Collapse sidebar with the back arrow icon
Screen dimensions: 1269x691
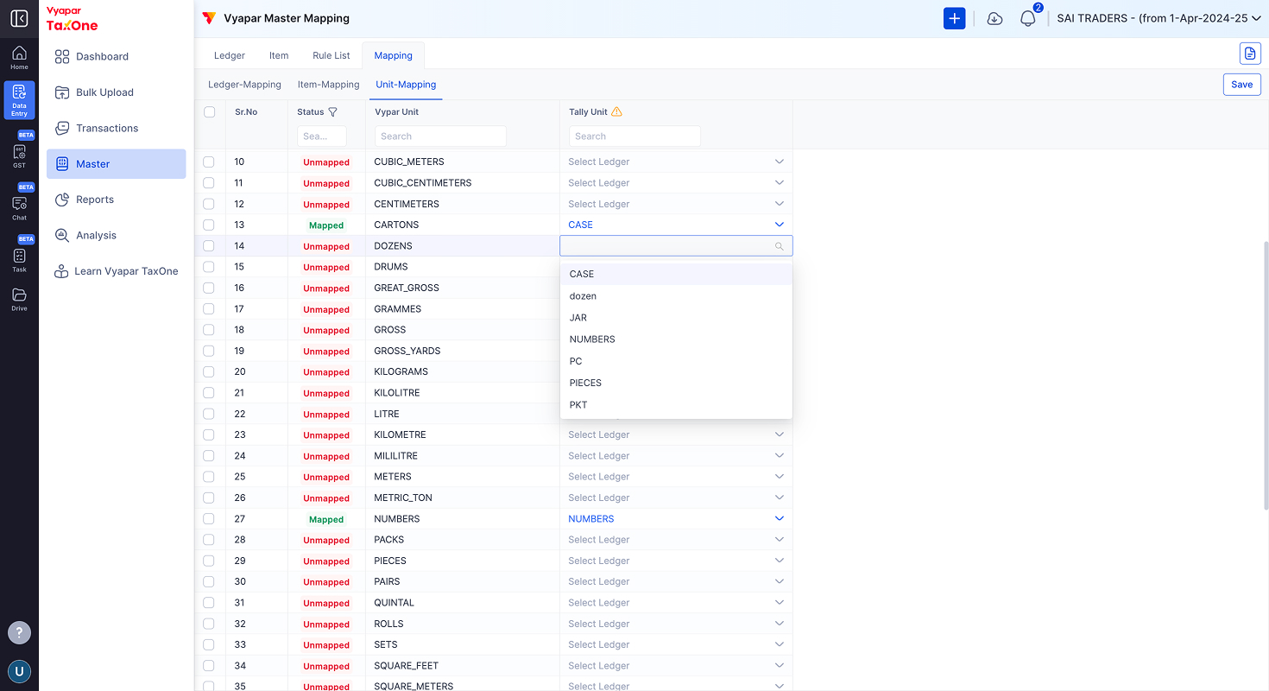click(19, 18)
